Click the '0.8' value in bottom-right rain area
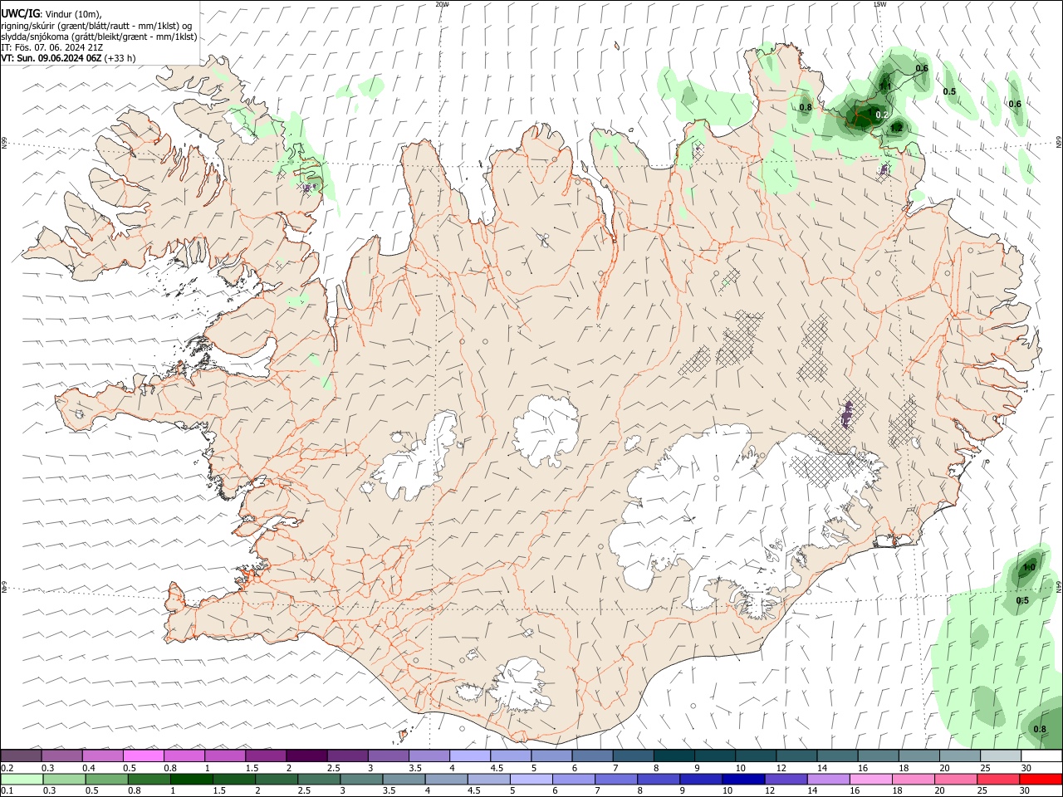 1040,729
